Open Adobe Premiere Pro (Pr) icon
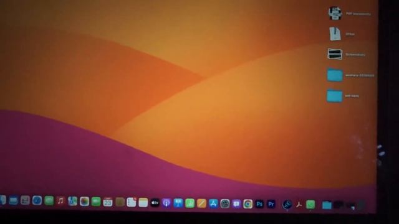This screenshot has width=399, height=224. click(x=271, y=204)
